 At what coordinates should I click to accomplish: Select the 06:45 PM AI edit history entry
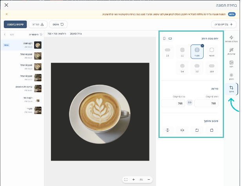(x=22, y=89)
